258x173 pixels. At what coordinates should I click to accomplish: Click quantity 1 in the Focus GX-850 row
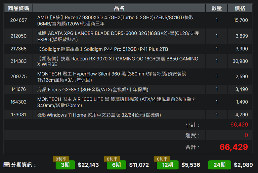click(x=217, y=89)
